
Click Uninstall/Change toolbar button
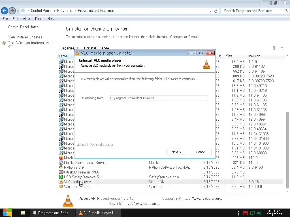(96, 48)
